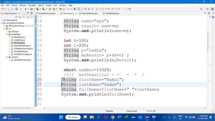The width and height of the screenshot is (215, 121).
Task: Click the taskbar Search box
Action: [x=73, y=117]
